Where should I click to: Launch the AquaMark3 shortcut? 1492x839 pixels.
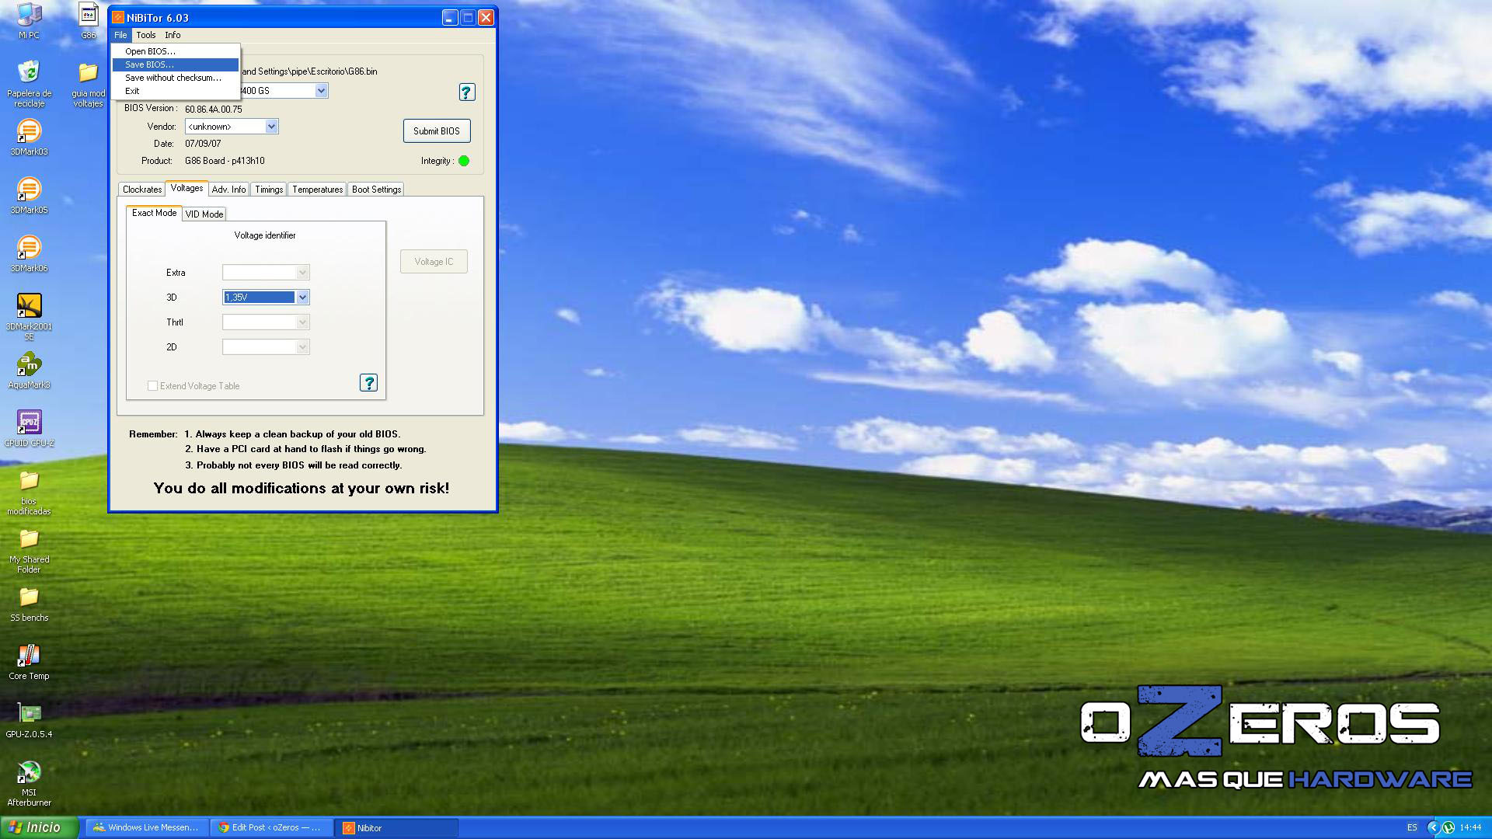pyautogui.click(x=29, y=371)
